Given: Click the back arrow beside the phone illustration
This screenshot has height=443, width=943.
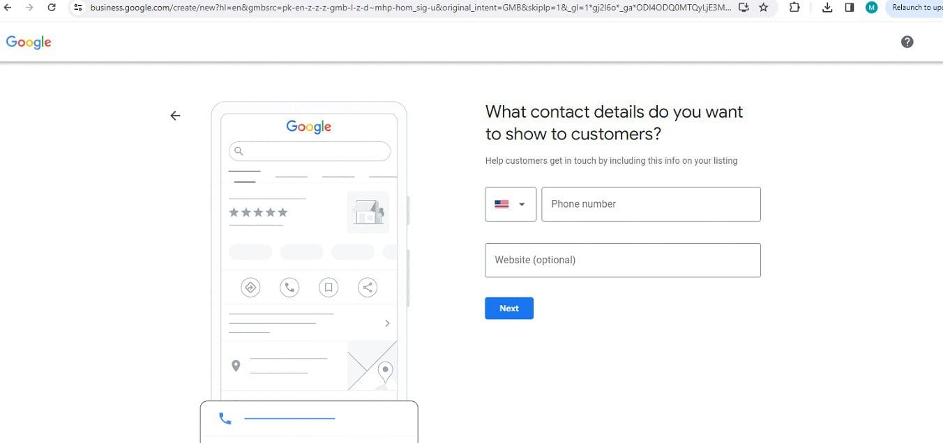Looking at the screenshot, I should click(175, 115).
